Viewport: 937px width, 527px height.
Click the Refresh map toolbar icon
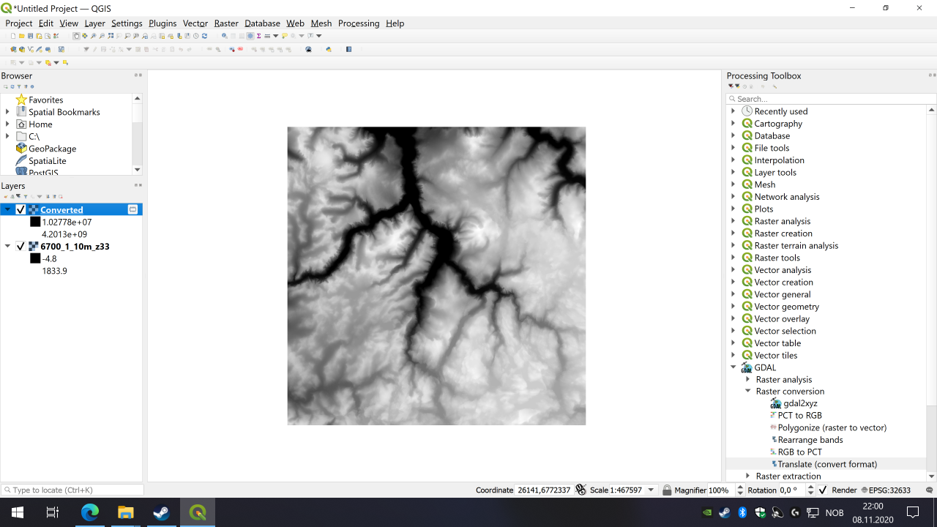(x=204, y=36)
